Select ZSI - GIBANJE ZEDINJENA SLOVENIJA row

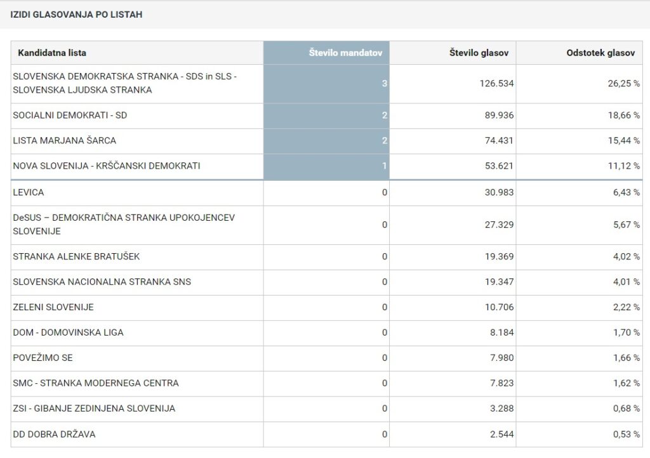click(x=94, y=409)
